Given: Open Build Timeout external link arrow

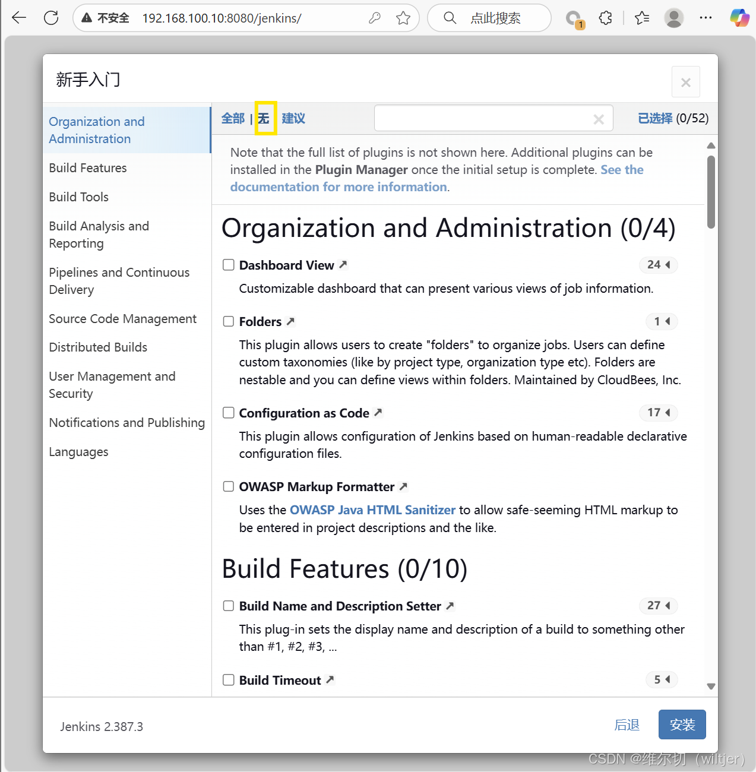Looking at the screenshot, I should pos(330,679).
